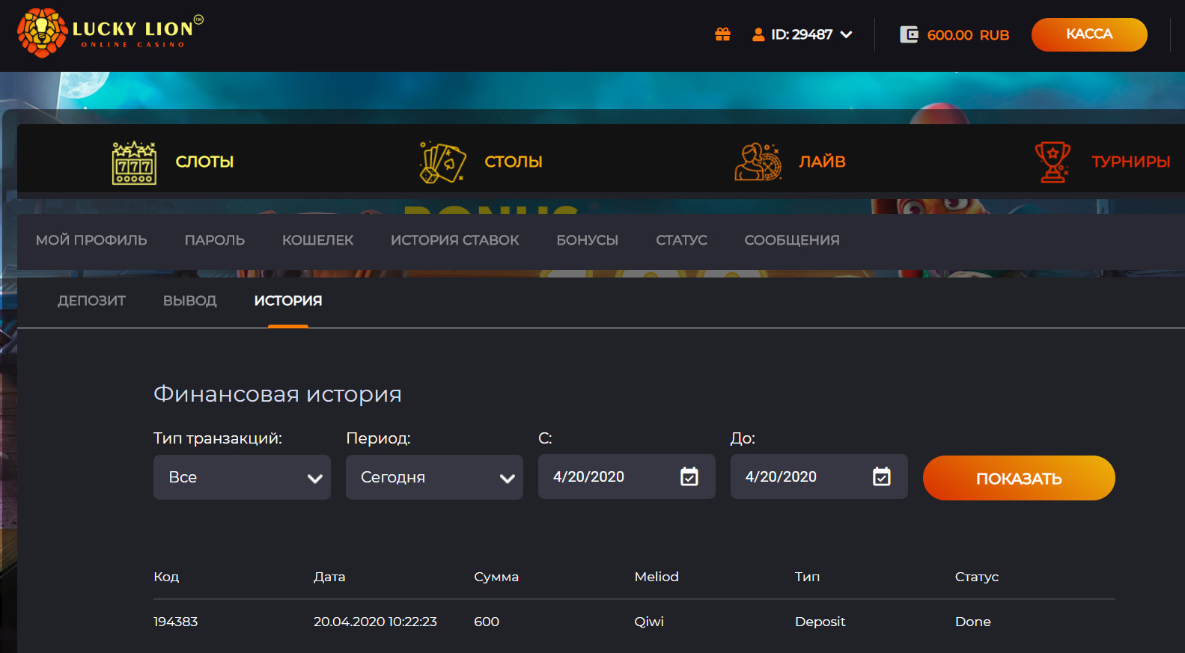Switch to the Вывод tab
The width and height of the screenshot is (1185, 653).
[189, 301]
